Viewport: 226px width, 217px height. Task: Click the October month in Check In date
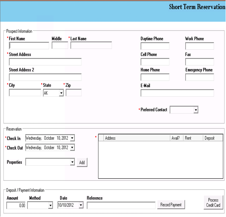[x=49, y=138]
